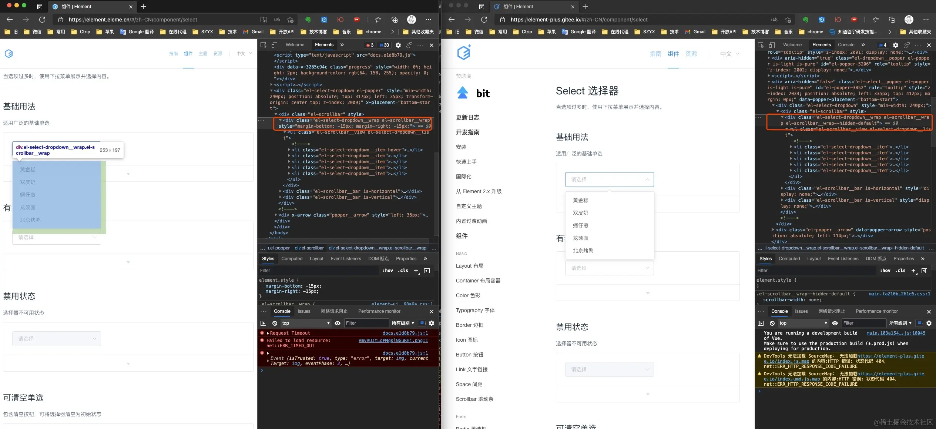Click the live expression eye icon in left console
Screen dimensions: 936x429
pyautogui.click(x=338, y=323)
